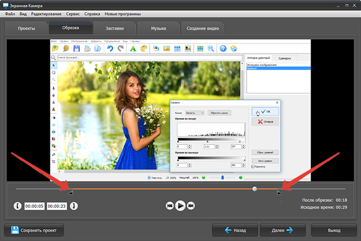Skip forward with the fast-forward icon
The width and height of the screenshot is (361, 241).
pyautogui.click(x=191, y=205)
